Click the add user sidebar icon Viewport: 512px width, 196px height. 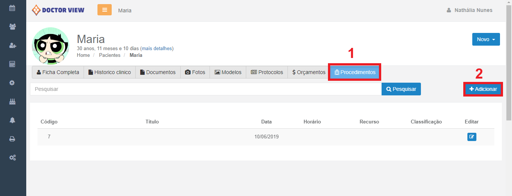click(12, 45)
